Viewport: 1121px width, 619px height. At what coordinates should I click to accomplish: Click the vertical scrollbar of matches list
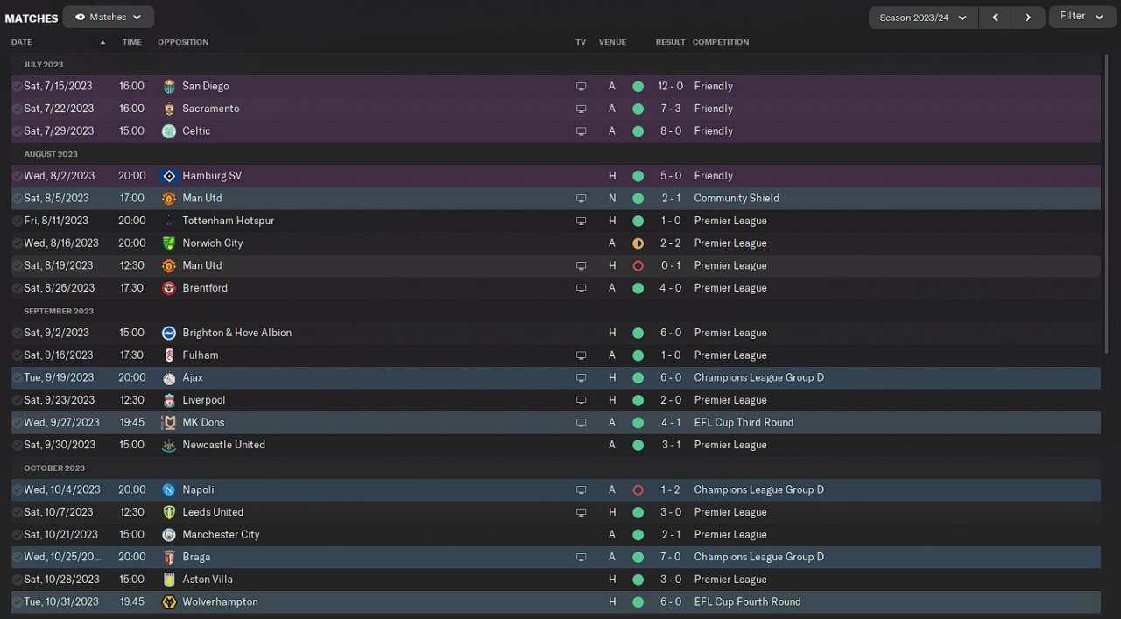coord(1108,201)
